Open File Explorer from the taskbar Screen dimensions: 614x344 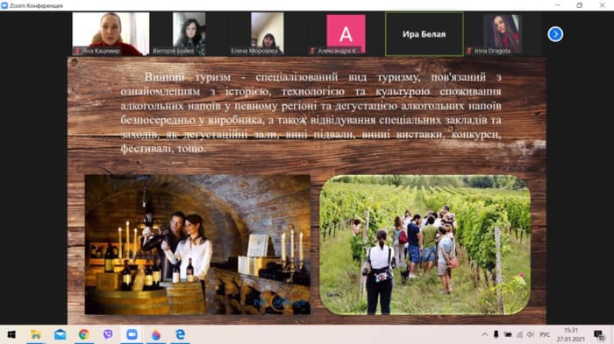[36, 334]
